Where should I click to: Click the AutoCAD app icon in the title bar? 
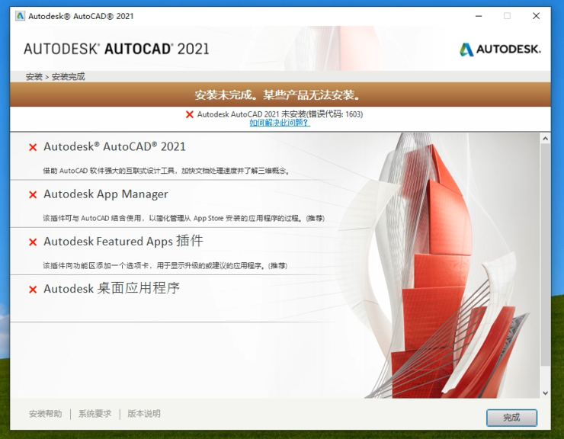(20, 15)
